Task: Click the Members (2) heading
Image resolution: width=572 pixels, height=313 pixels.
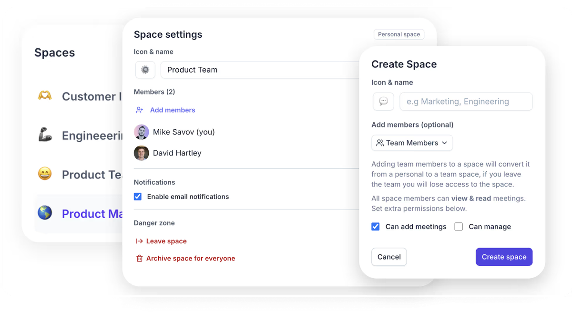Action: click(x=154, y=92)
